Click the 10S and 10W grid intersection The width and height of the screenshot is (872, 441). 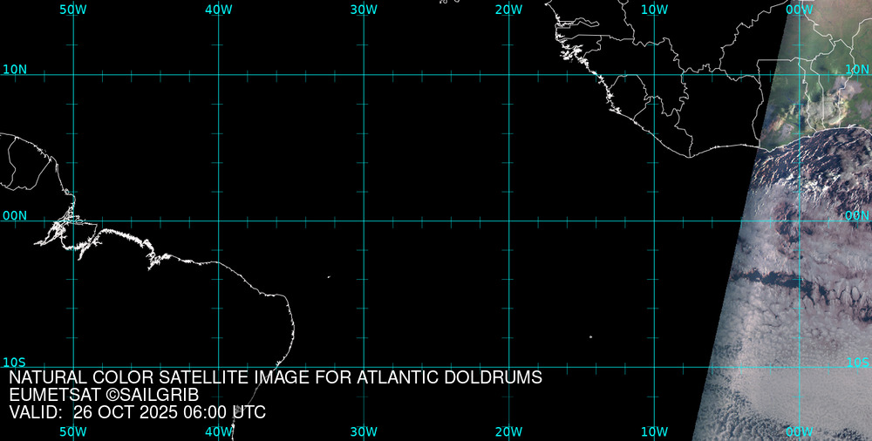(654, 367)
